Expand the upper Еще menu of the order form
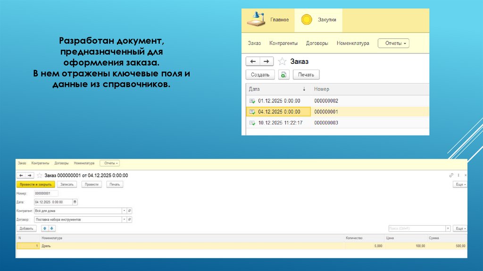The height and width of the screenshot is (271, 483). click(460, 185)
